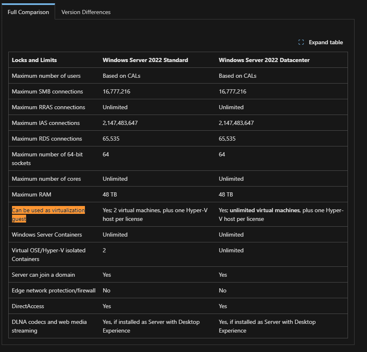
Task: Click the Maximum number of cores label
Action: coord(46,179)
